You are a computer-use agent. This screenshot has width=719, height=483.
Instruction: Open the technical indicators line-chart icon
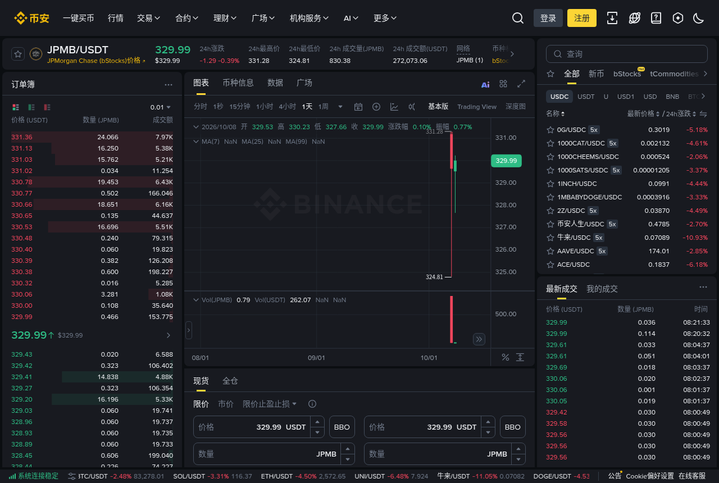[394, 107]
